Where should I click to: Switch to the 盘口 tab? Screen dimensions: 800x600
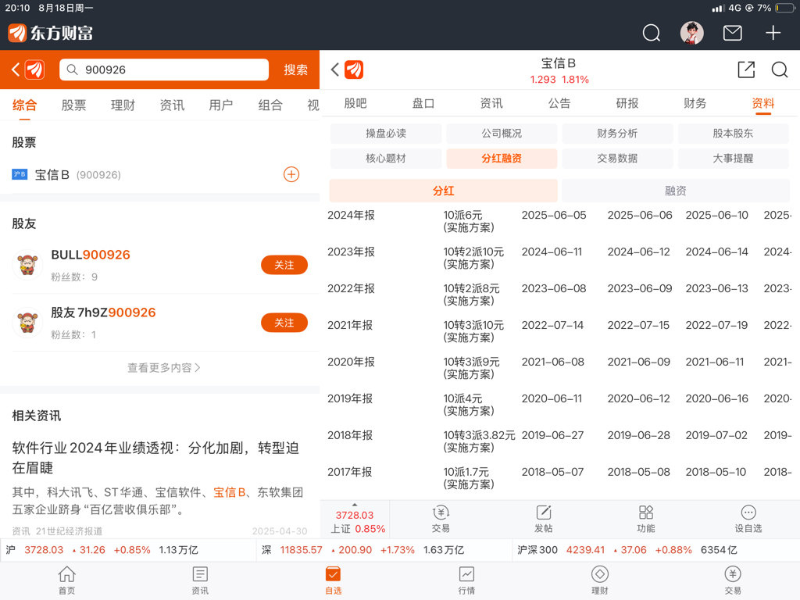(423, 104)
